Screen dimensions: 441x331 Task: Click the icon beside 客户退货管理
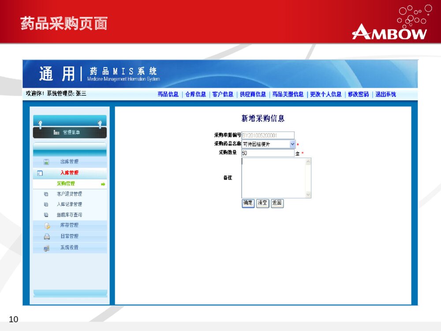[x=46, y=194]
